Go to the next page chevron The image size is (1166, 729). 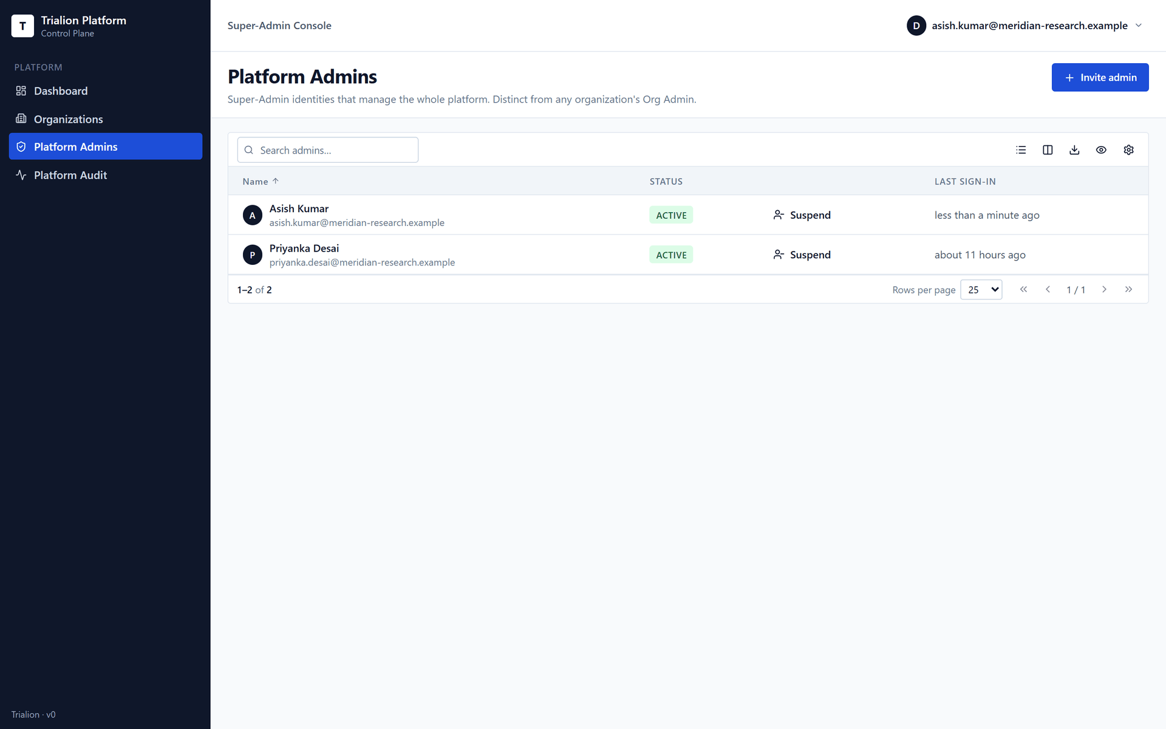pyautogui.click(x=1104, y=290)
